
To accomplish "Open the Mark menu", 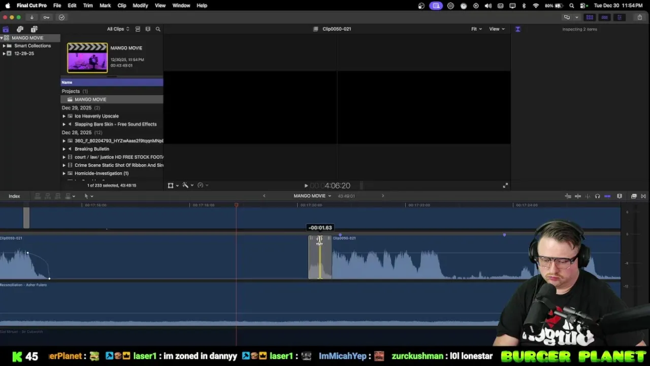I will point(105,6).
